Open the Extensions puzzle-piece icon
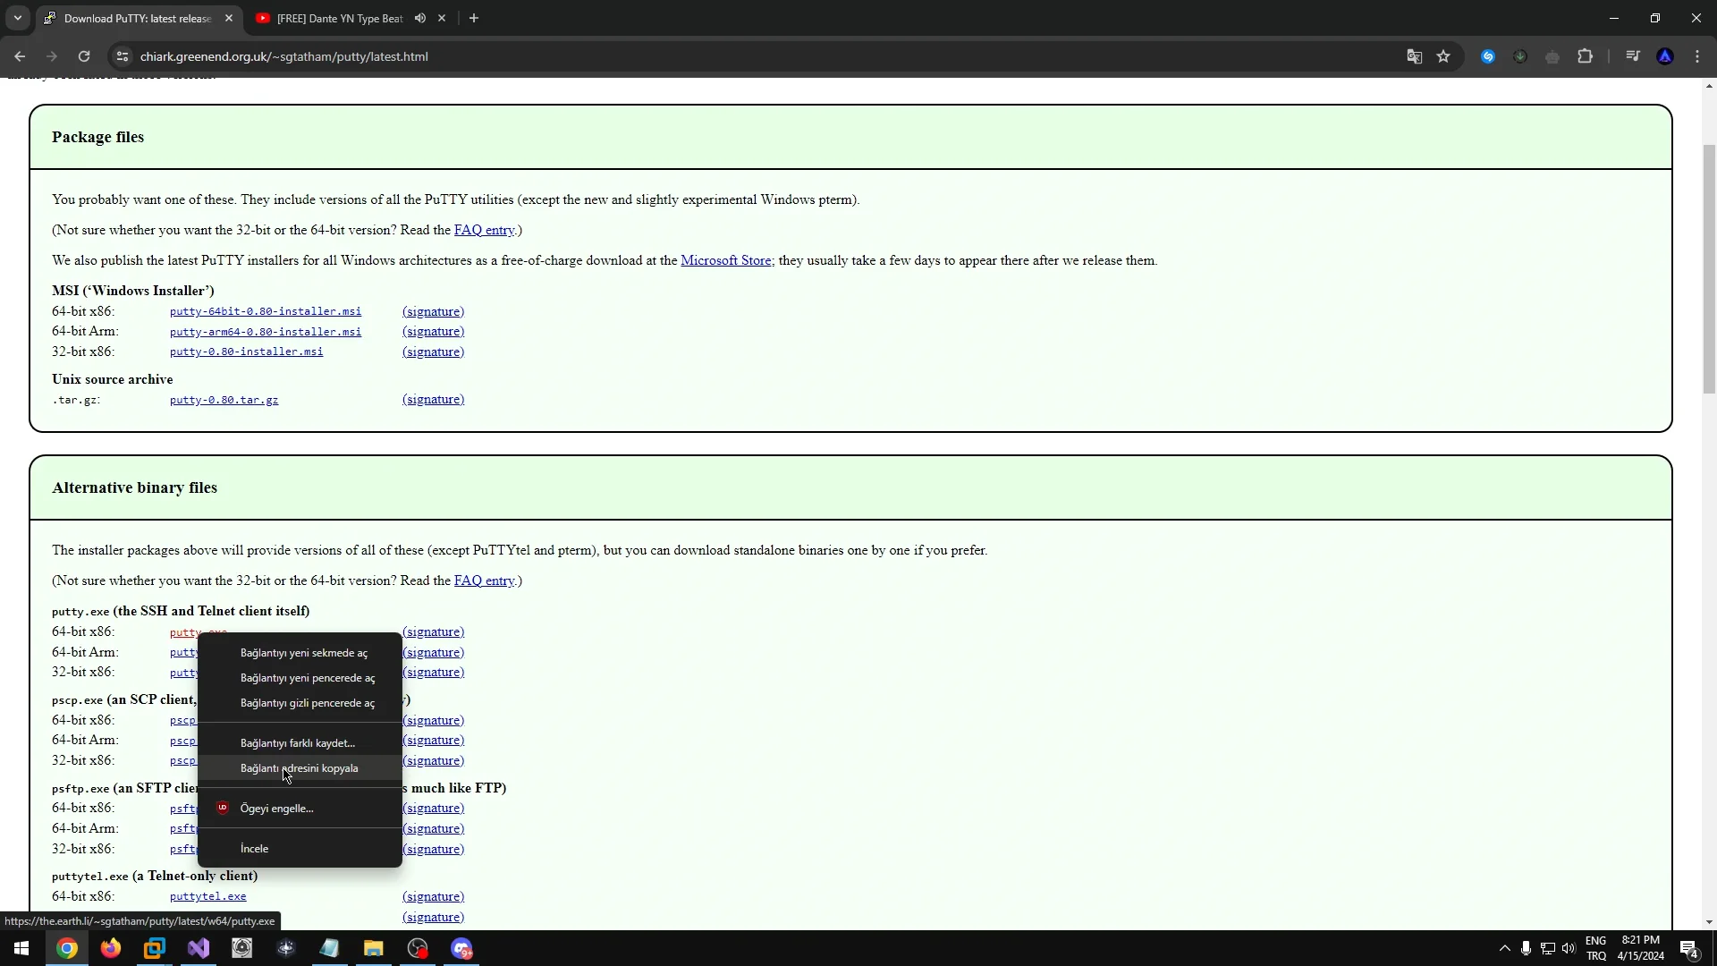Screen dimensions: 1717x966 tap(1586, 55)
